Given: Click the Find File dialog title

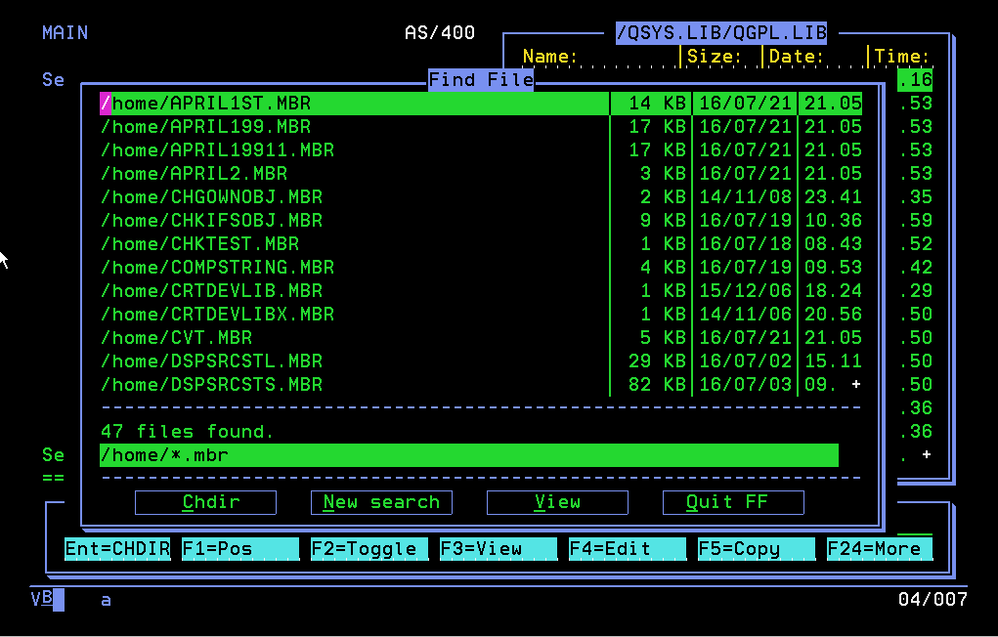Looking at the screenshot, I should [481, 79].
